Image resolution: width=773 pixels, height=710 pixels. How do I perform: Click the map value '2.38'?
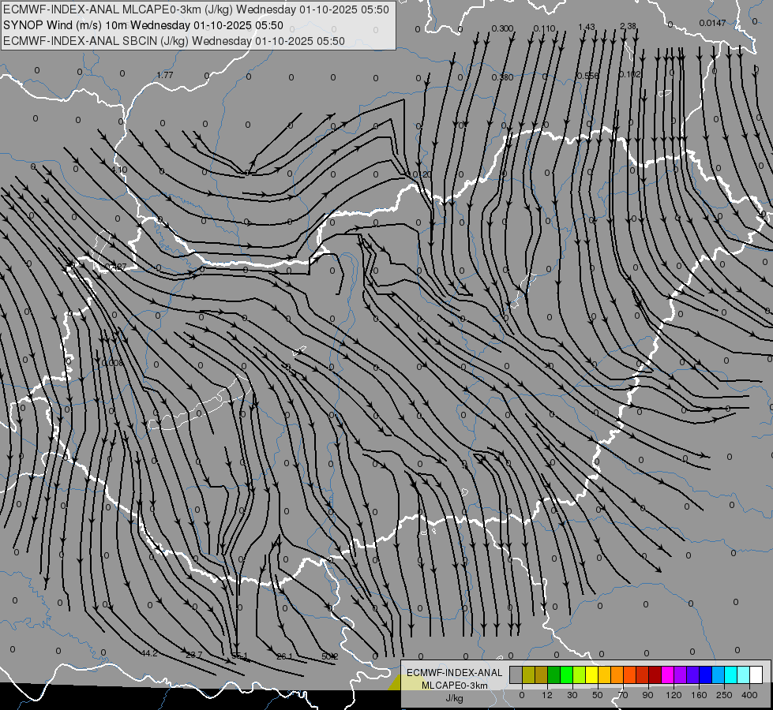coord(628,25)
